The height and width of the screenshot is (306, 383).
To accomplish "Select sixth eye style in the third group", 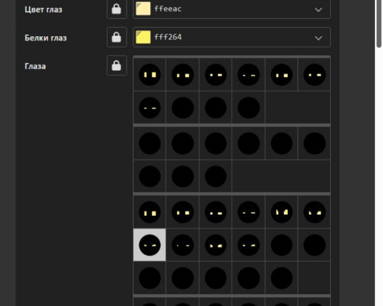I will [315, 212].
